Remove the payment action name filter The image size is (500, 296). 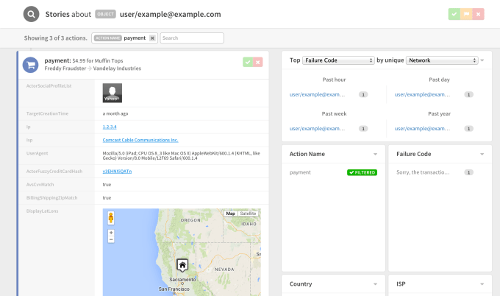(x=152, y=38)
